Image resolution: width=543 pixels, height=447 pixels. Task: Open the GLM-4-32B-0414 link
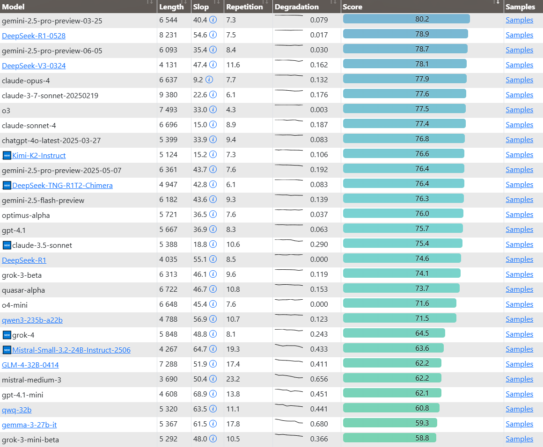click(30, 365)
